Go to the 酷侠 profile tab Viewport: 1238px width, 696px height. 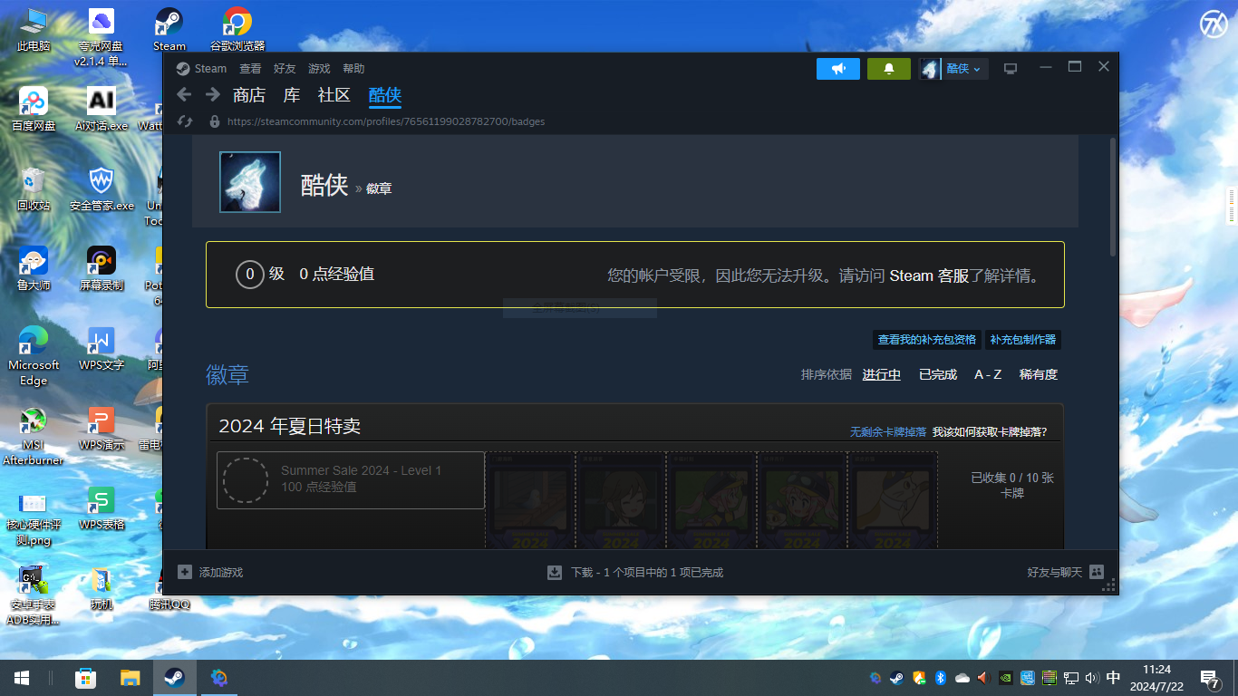click(x=385, y=95)
